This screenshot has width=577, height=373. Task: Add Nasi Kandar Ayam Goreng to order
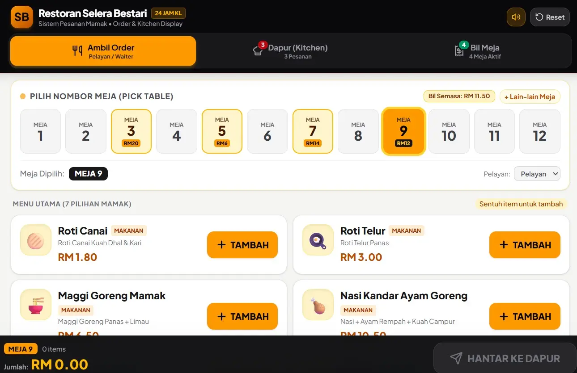(x=525, y=316)
